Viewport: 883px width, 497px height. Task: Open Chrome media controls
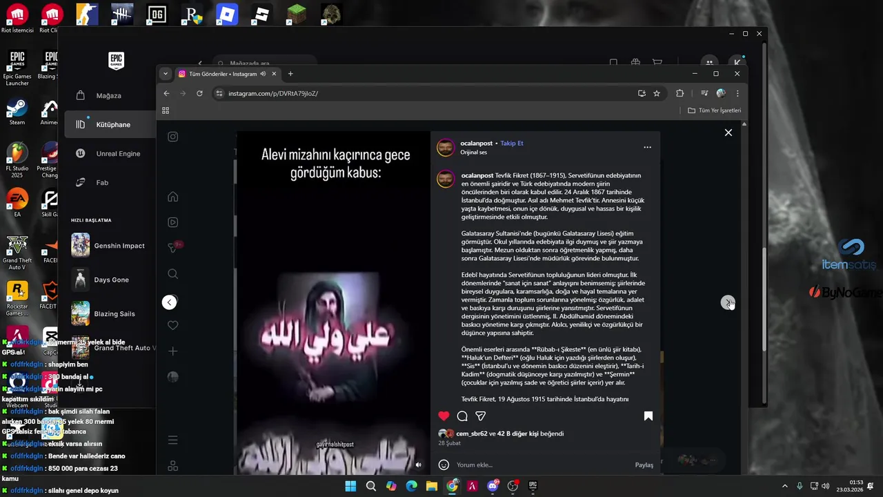coord(704,93)
